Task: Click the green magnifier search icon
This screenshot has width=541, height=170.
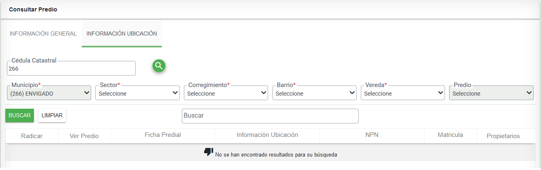Action: (x=159, y=66)
